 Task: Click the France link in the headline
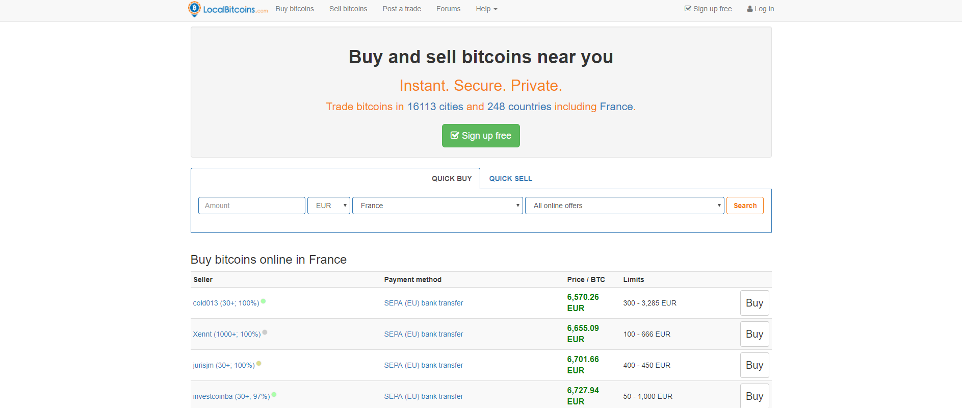[616, 107]
